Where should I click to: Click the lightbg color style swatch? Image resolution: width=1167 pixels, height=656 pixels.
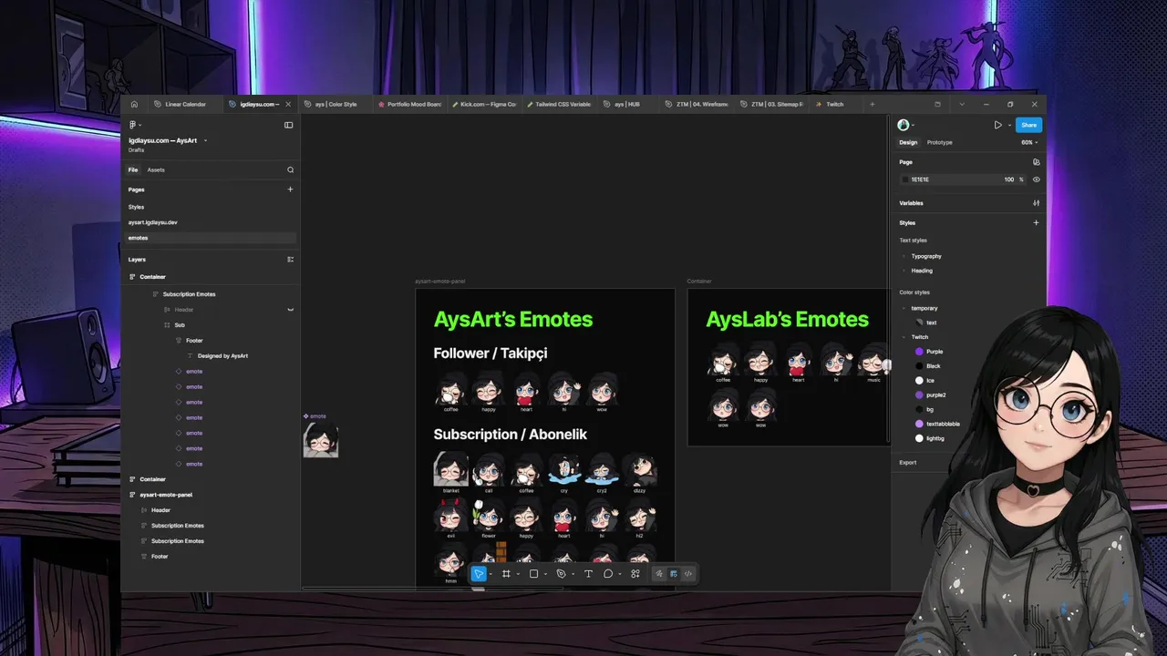pyautogui.click(x=919, y=438)
